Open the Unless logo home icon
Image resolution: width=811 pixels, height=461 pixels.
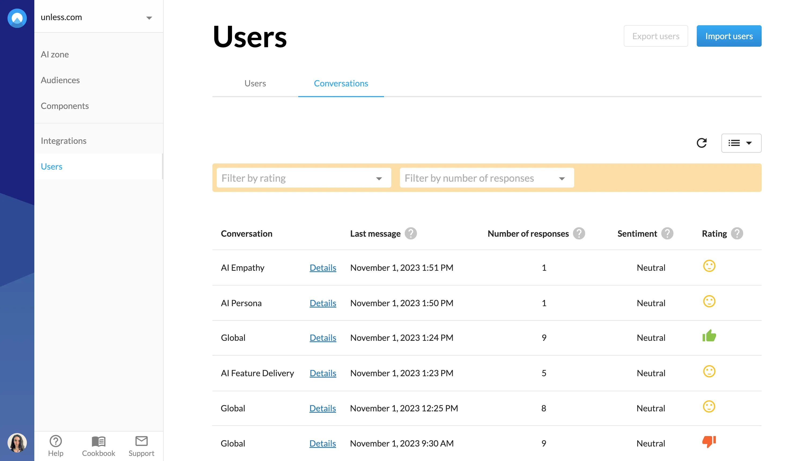(17, 18)
